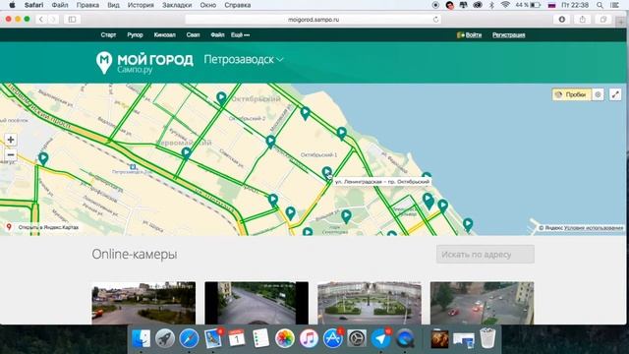This screenshot has height=354, width=629.
Task: Open the Справка menu
Action: coord(238,5)
